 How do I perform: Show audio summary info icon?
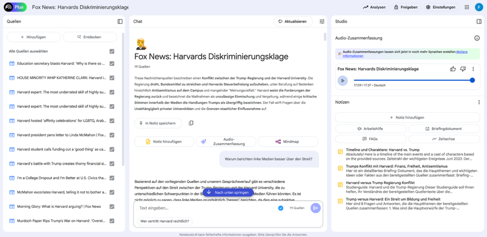coord(477,38)
